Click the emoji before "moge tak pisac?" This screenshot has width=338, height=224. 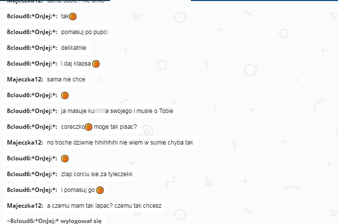pyautogui.click(x=89, y=127)
